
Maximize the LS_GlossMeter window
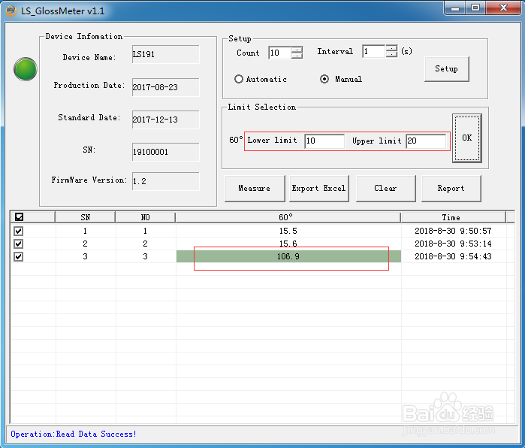pos(475,8)
